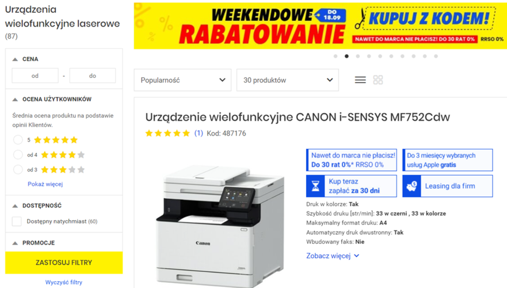Select the 5 stars rating radio button
This screenshot has width=507, height=288.
tap(18, 140)
